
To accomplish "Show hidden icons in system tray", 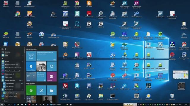I will [x=139, y=105].
